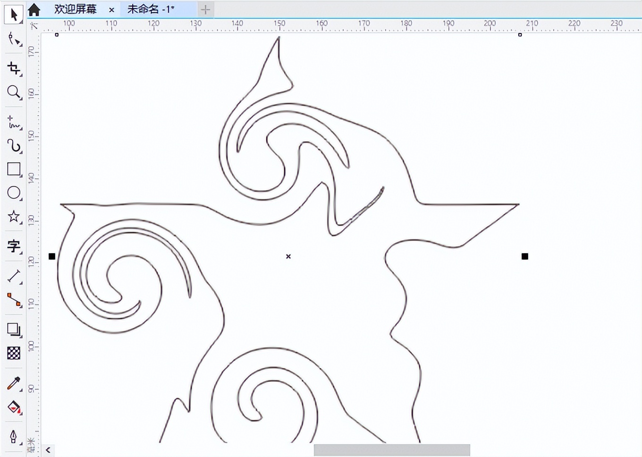This screenshot has width=642, height=457.
Task: Select the Freehand drawing tool
Action: coord(14,122)
